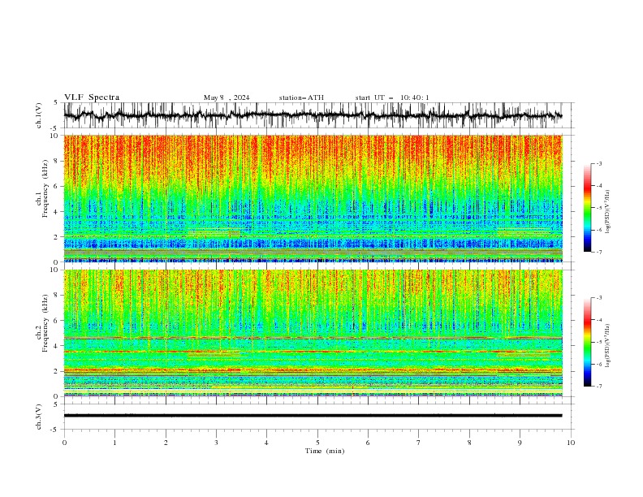Click inside the ch.2 spectrogram panel
This screenshot has height=497, width=643.
tap(313, 333)
